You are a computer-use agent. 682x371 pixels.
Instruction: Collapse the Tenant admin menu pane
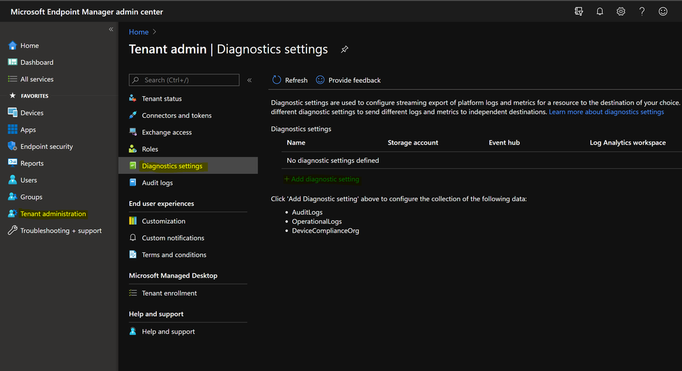(250, 80)
